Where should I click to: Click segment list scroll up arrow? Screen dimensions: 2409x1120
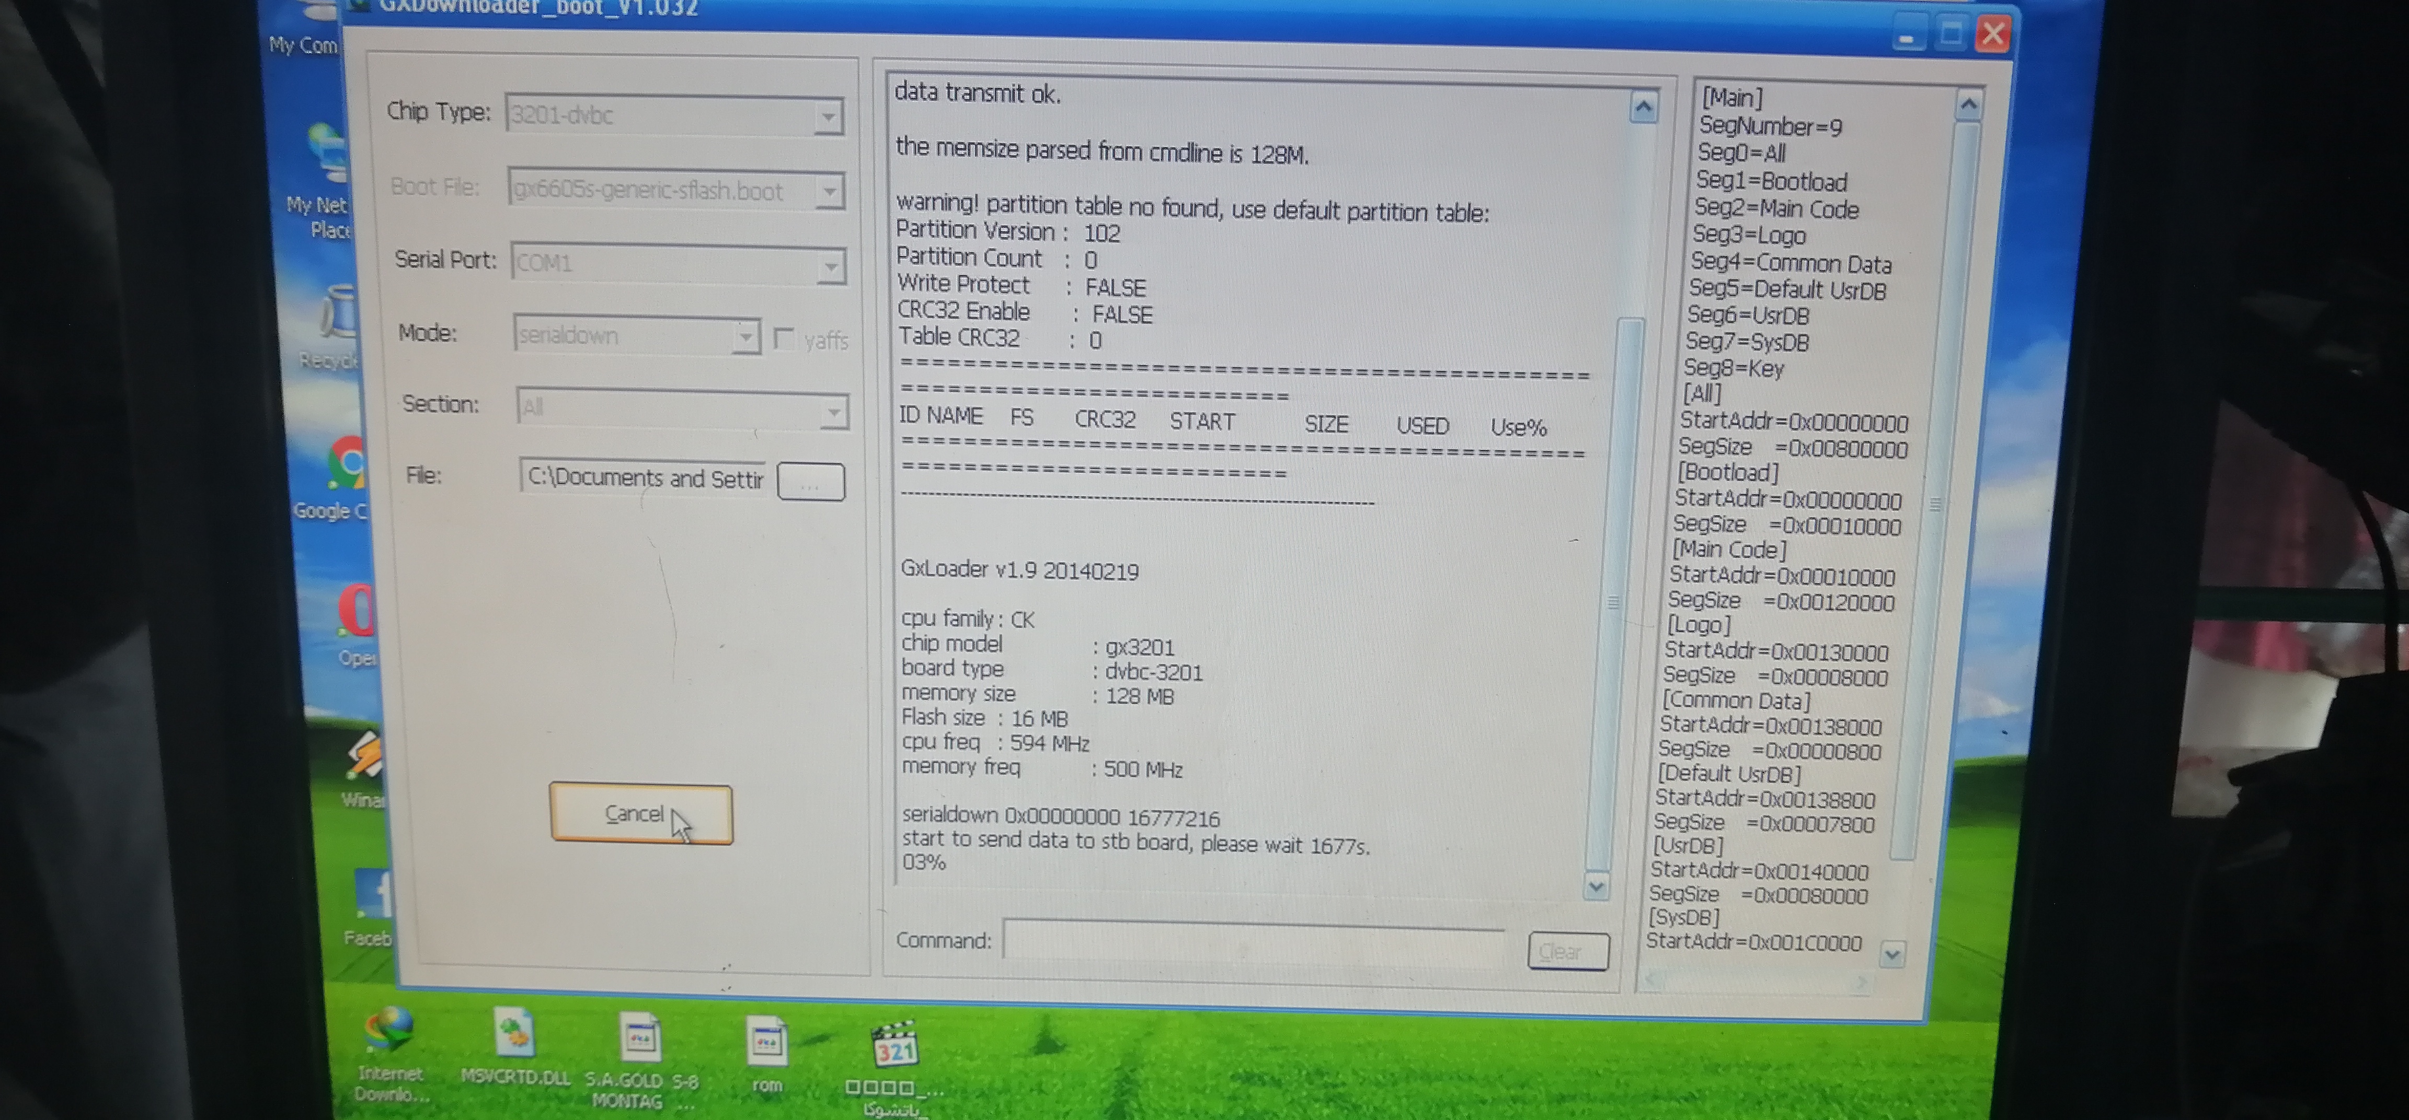[x=1968, y=104]
